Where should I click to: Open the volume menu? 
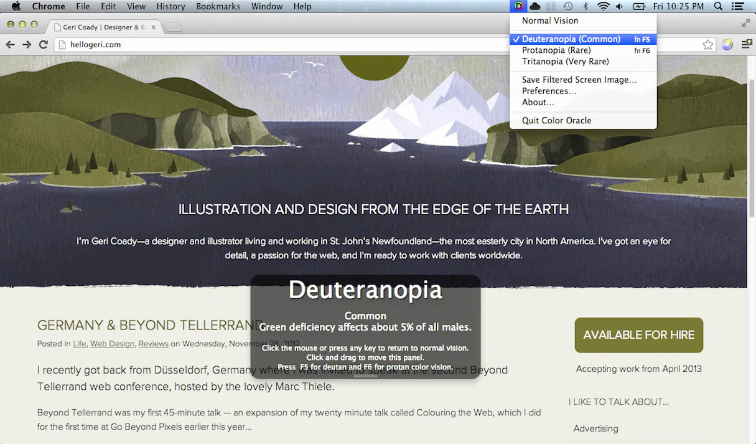(618, 6)
